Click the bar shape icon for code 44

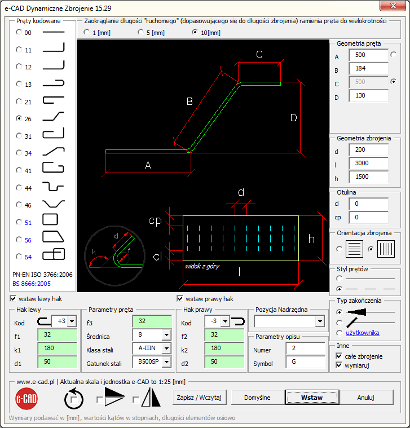[54, 187]
